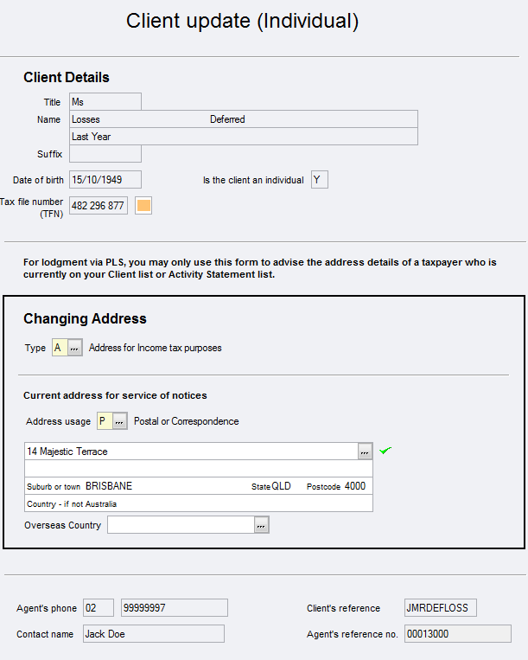The height and width of the screenshot is (660, 528).
Task: Click the orange TFN indicator square
Action: pyautogui.click(x=143, y=206)
